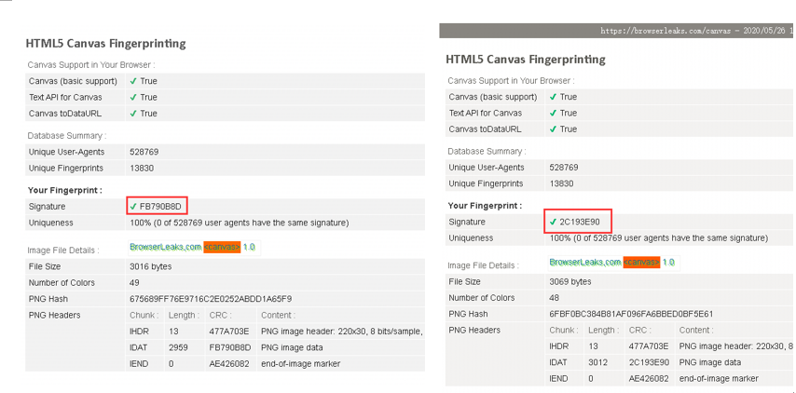The width and height of the screenshot is (796, 393).
Task: Click the 3016 bytes file size value
Action: point(151,266)
